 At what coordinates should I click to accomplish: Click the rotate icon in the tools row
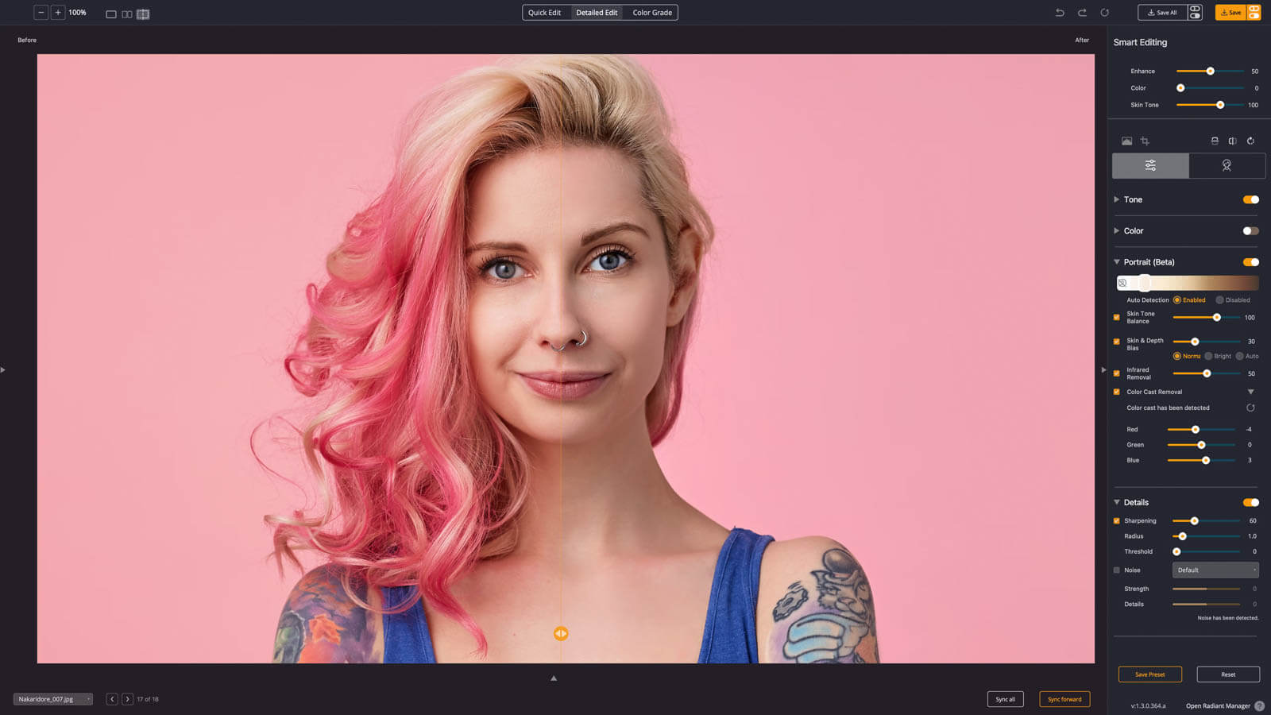click(1250, 141)
